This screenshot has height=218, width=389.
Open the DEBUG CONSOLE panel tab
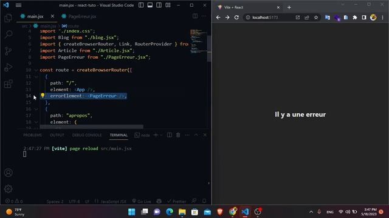87,135
